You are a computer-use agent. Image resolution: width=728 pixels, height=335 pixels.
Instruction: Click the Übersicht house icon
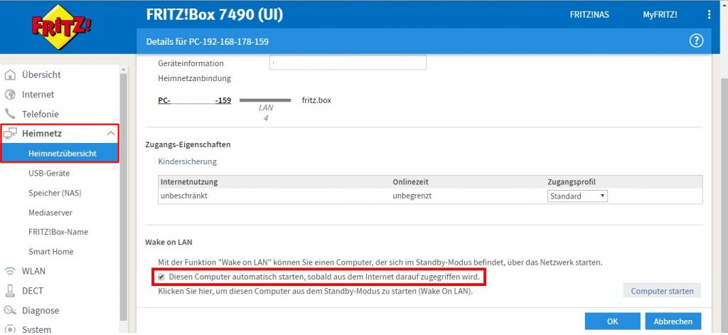10,75
